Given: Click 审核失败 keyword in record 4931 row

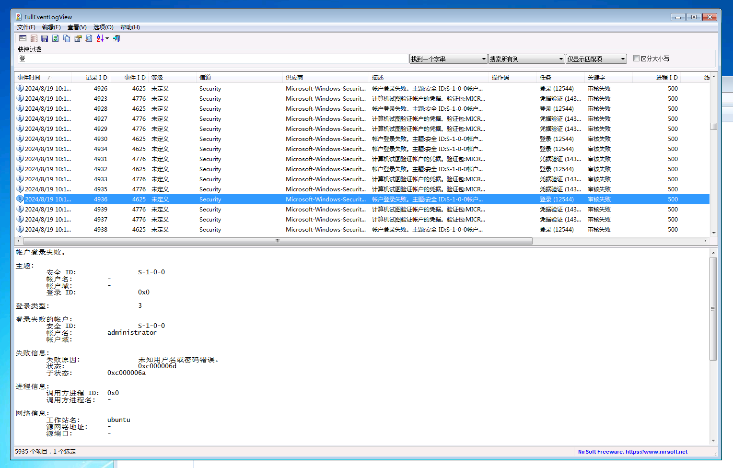Looking at the screenshot, I should pos(599,159).
